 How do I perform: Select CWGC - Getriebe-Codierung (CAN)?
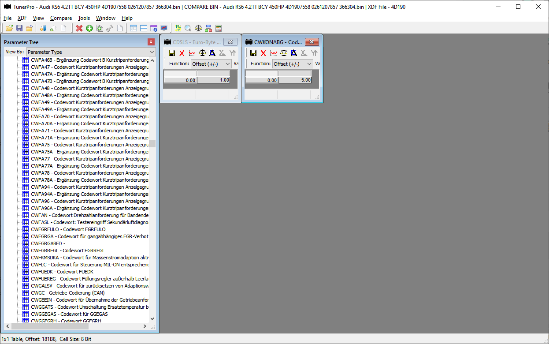point(68,293)
